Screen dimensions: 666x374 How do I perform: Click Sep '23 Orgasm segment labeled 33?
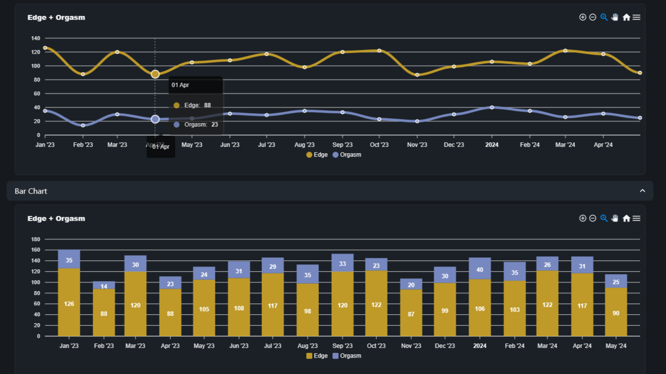343,263
